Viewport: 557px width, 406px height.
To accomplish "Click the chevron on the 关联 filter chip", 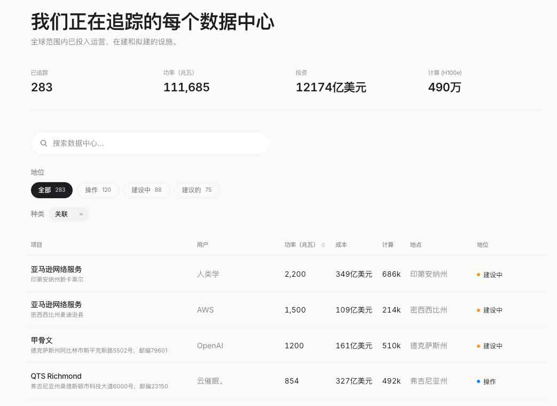I will pos(81,214).
